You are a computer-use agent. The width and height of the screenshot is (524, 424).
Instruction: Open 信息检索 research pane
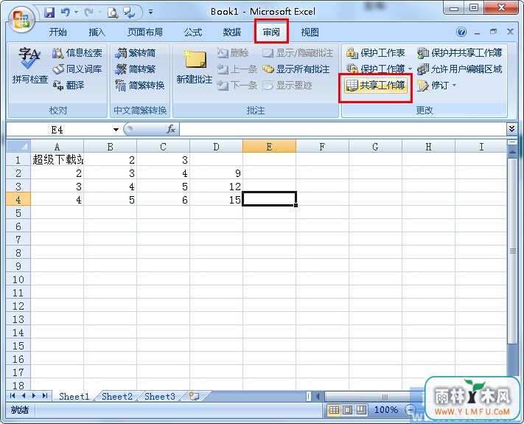77,53
